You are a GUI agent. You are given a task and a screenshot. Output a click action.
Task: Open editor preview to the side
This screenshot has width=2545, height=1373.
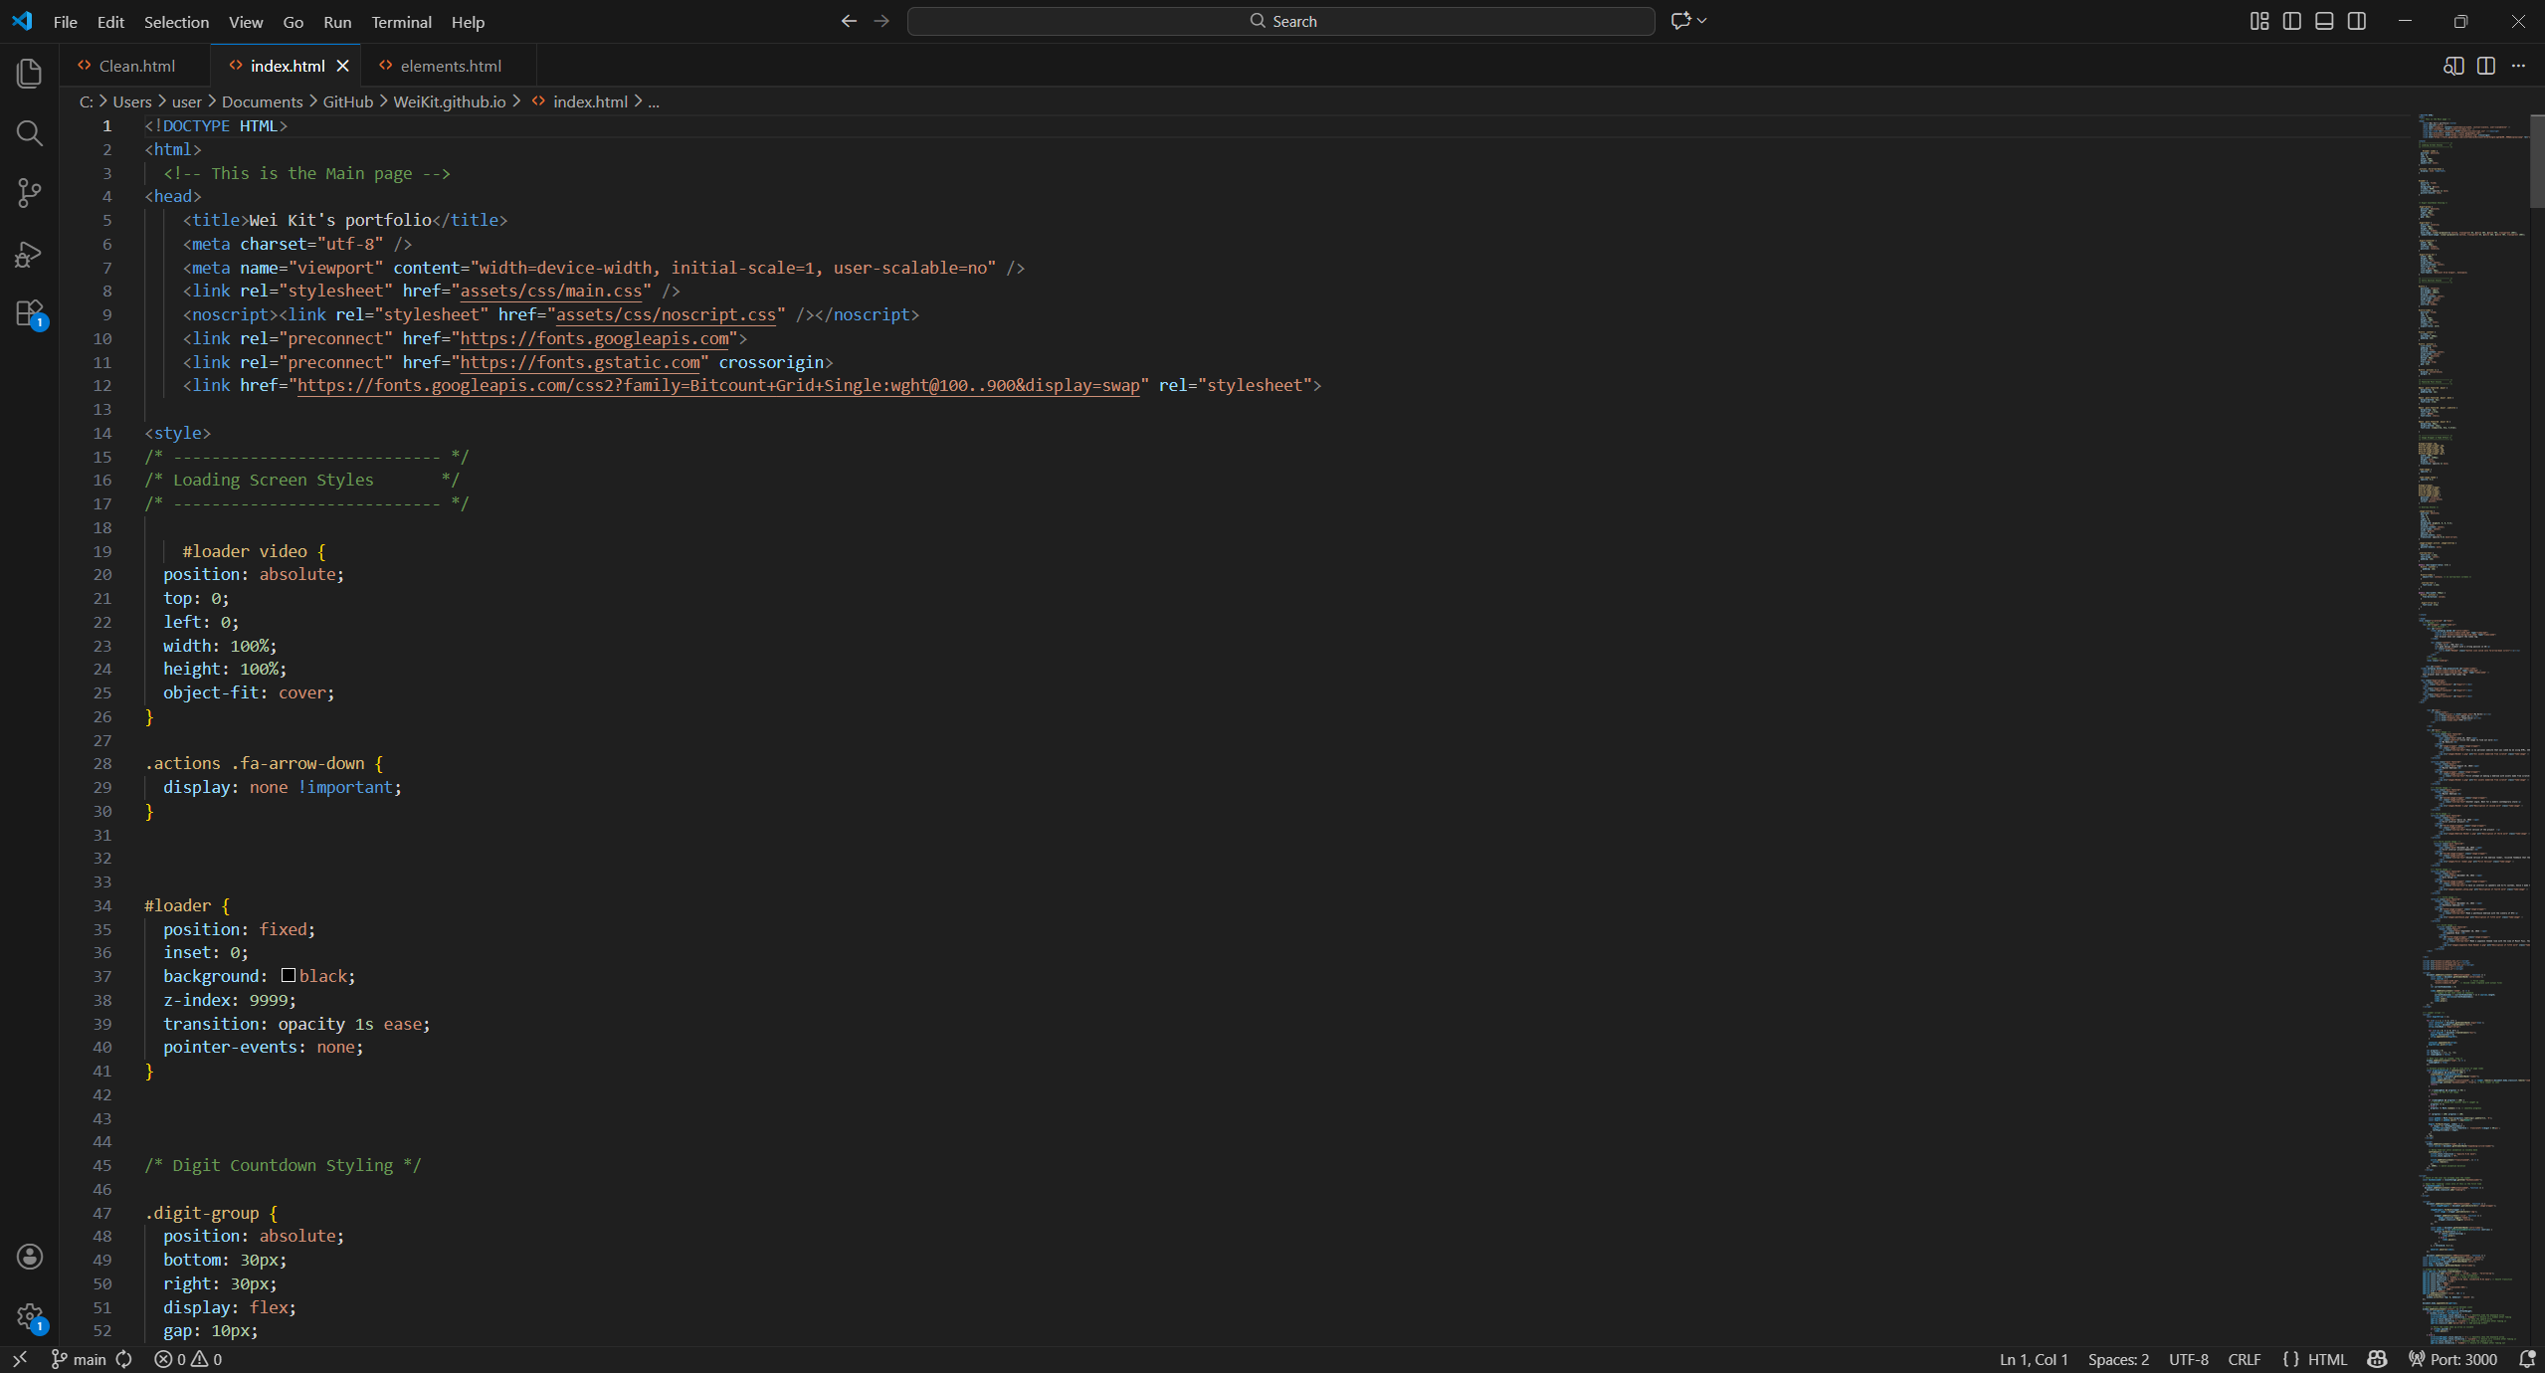[2453, 66]
